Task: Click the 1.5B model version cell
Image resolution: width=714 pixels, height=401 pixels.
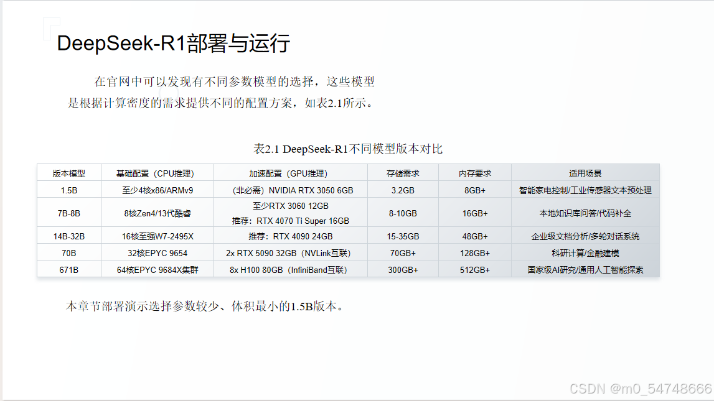Action: [x=68, y=190]
